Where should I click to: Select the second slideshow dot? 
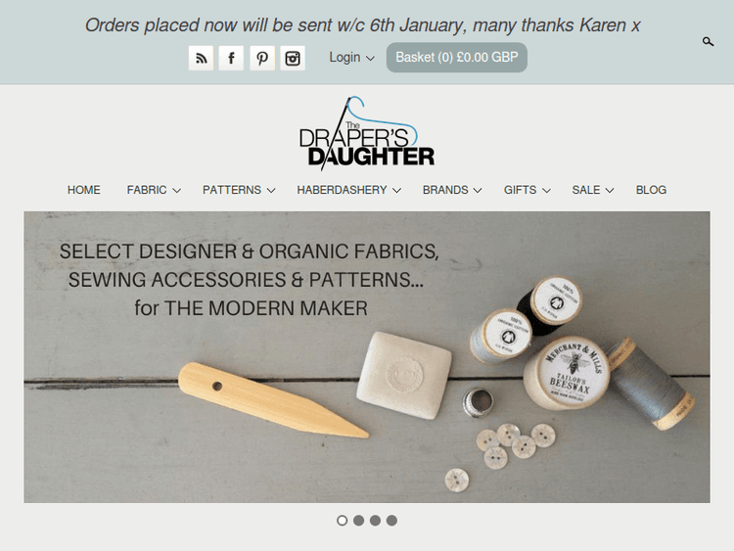pos(358,520)
